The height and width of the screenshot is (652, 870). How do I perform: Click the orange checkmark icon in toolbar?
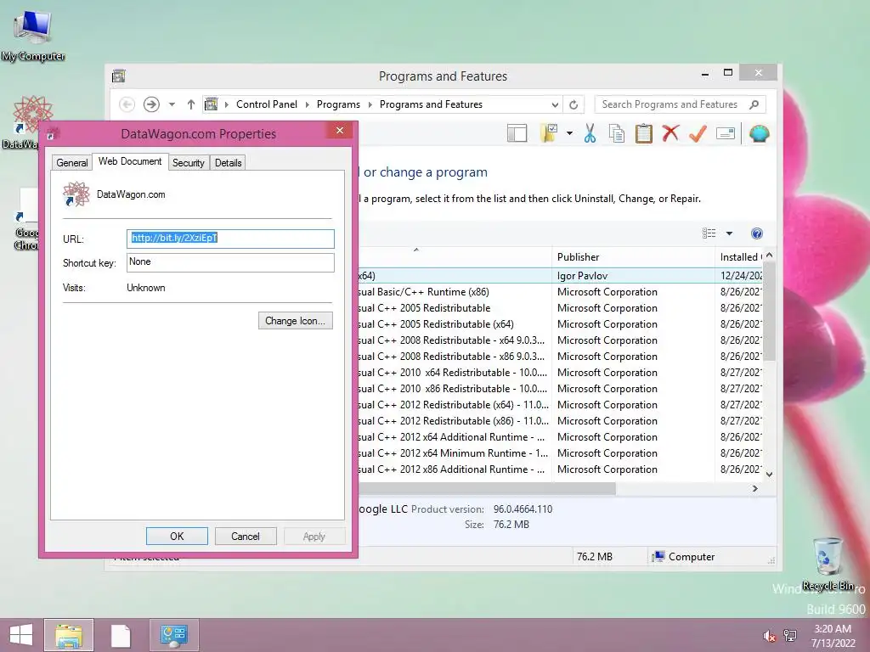[698, 133]
